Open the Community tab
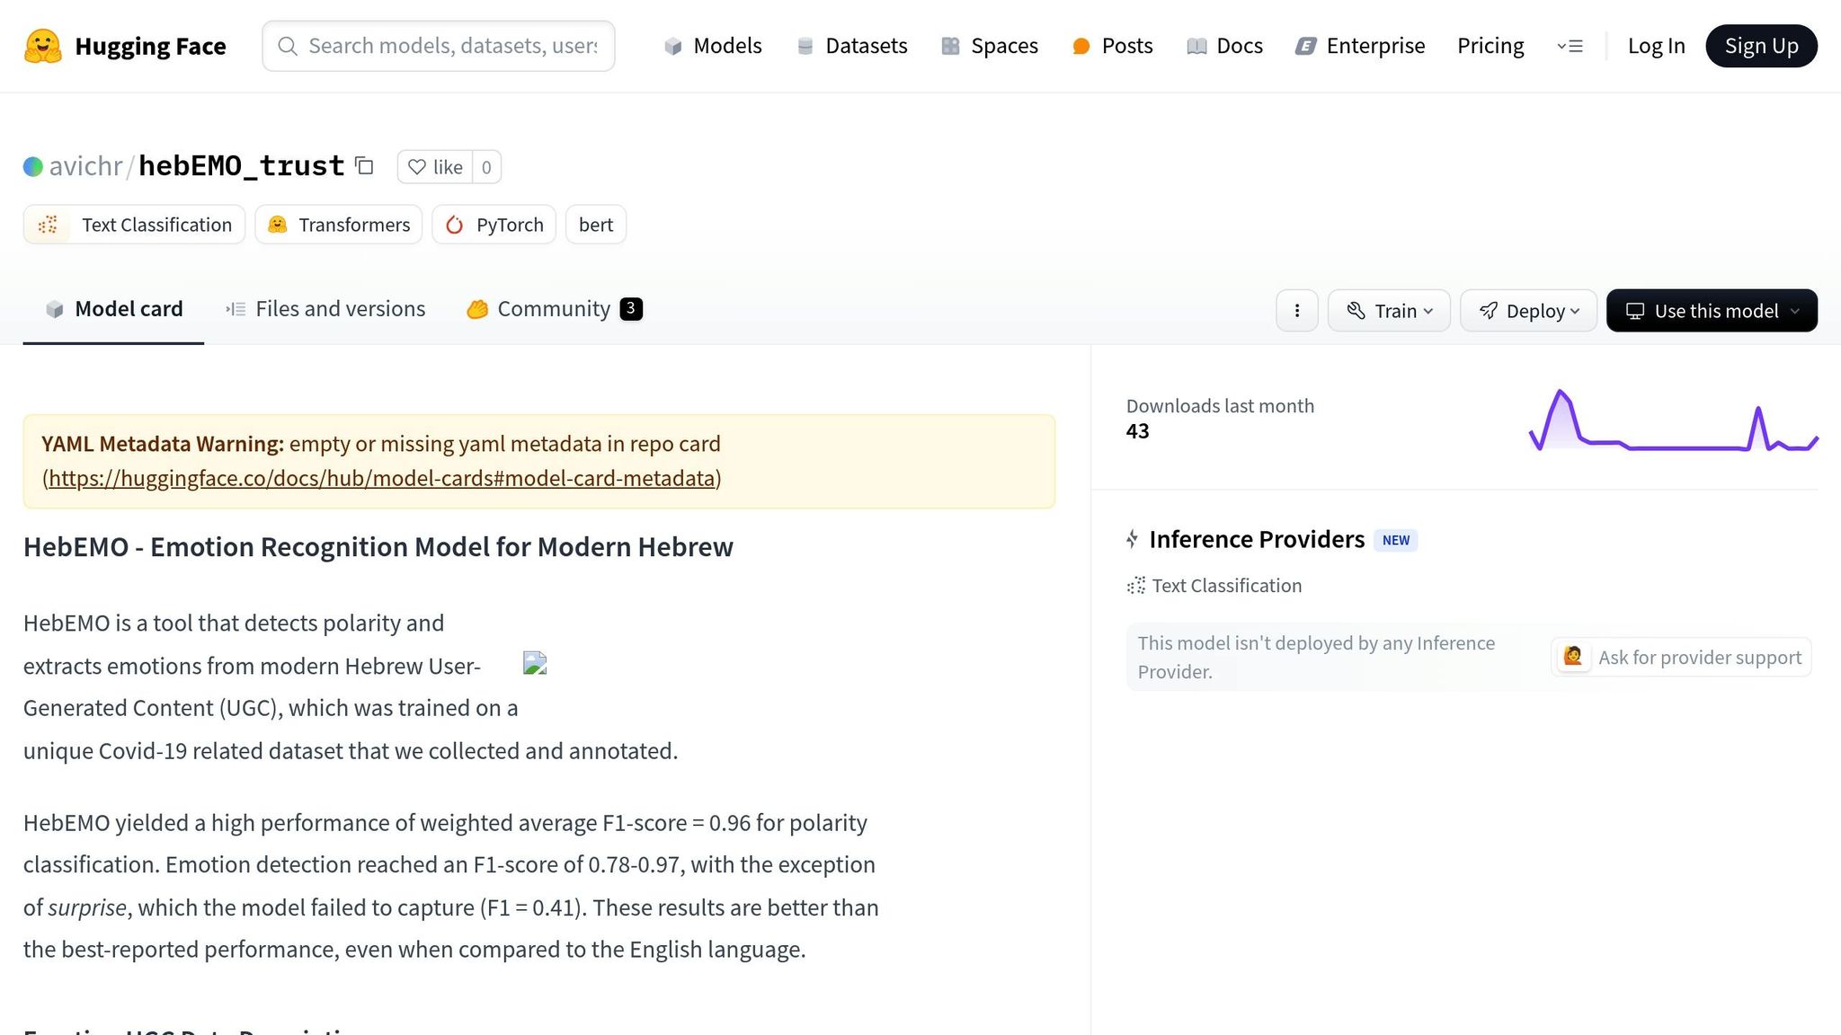This screenshot has width=1841, height=1035. 555,309
